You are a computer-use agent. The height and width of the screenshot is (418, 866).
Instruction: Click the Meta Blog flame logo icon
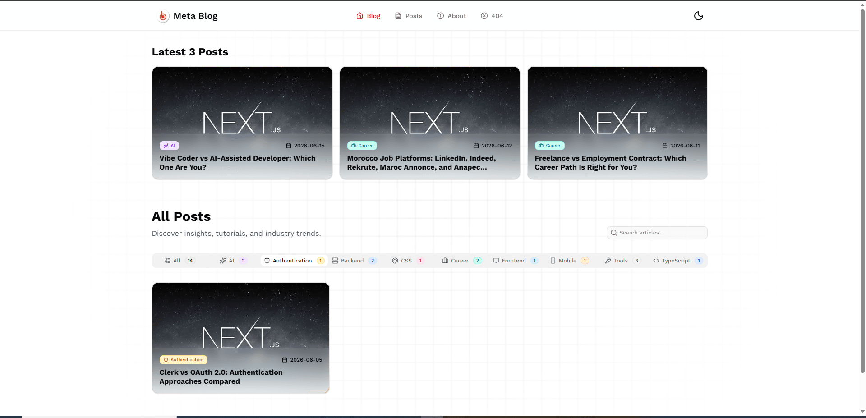click(x=163, y=16)
